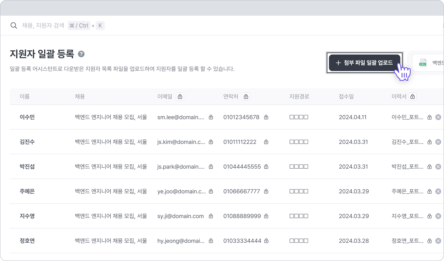Viewport: 444px width, 261px height.
Task: Click the ⌘ / Ctrl shortcut badge
Action: [79, 26]
